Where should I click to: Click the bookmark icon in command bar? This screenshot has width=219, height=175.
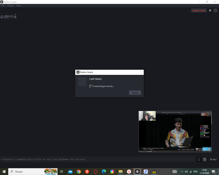coord(199,159)
